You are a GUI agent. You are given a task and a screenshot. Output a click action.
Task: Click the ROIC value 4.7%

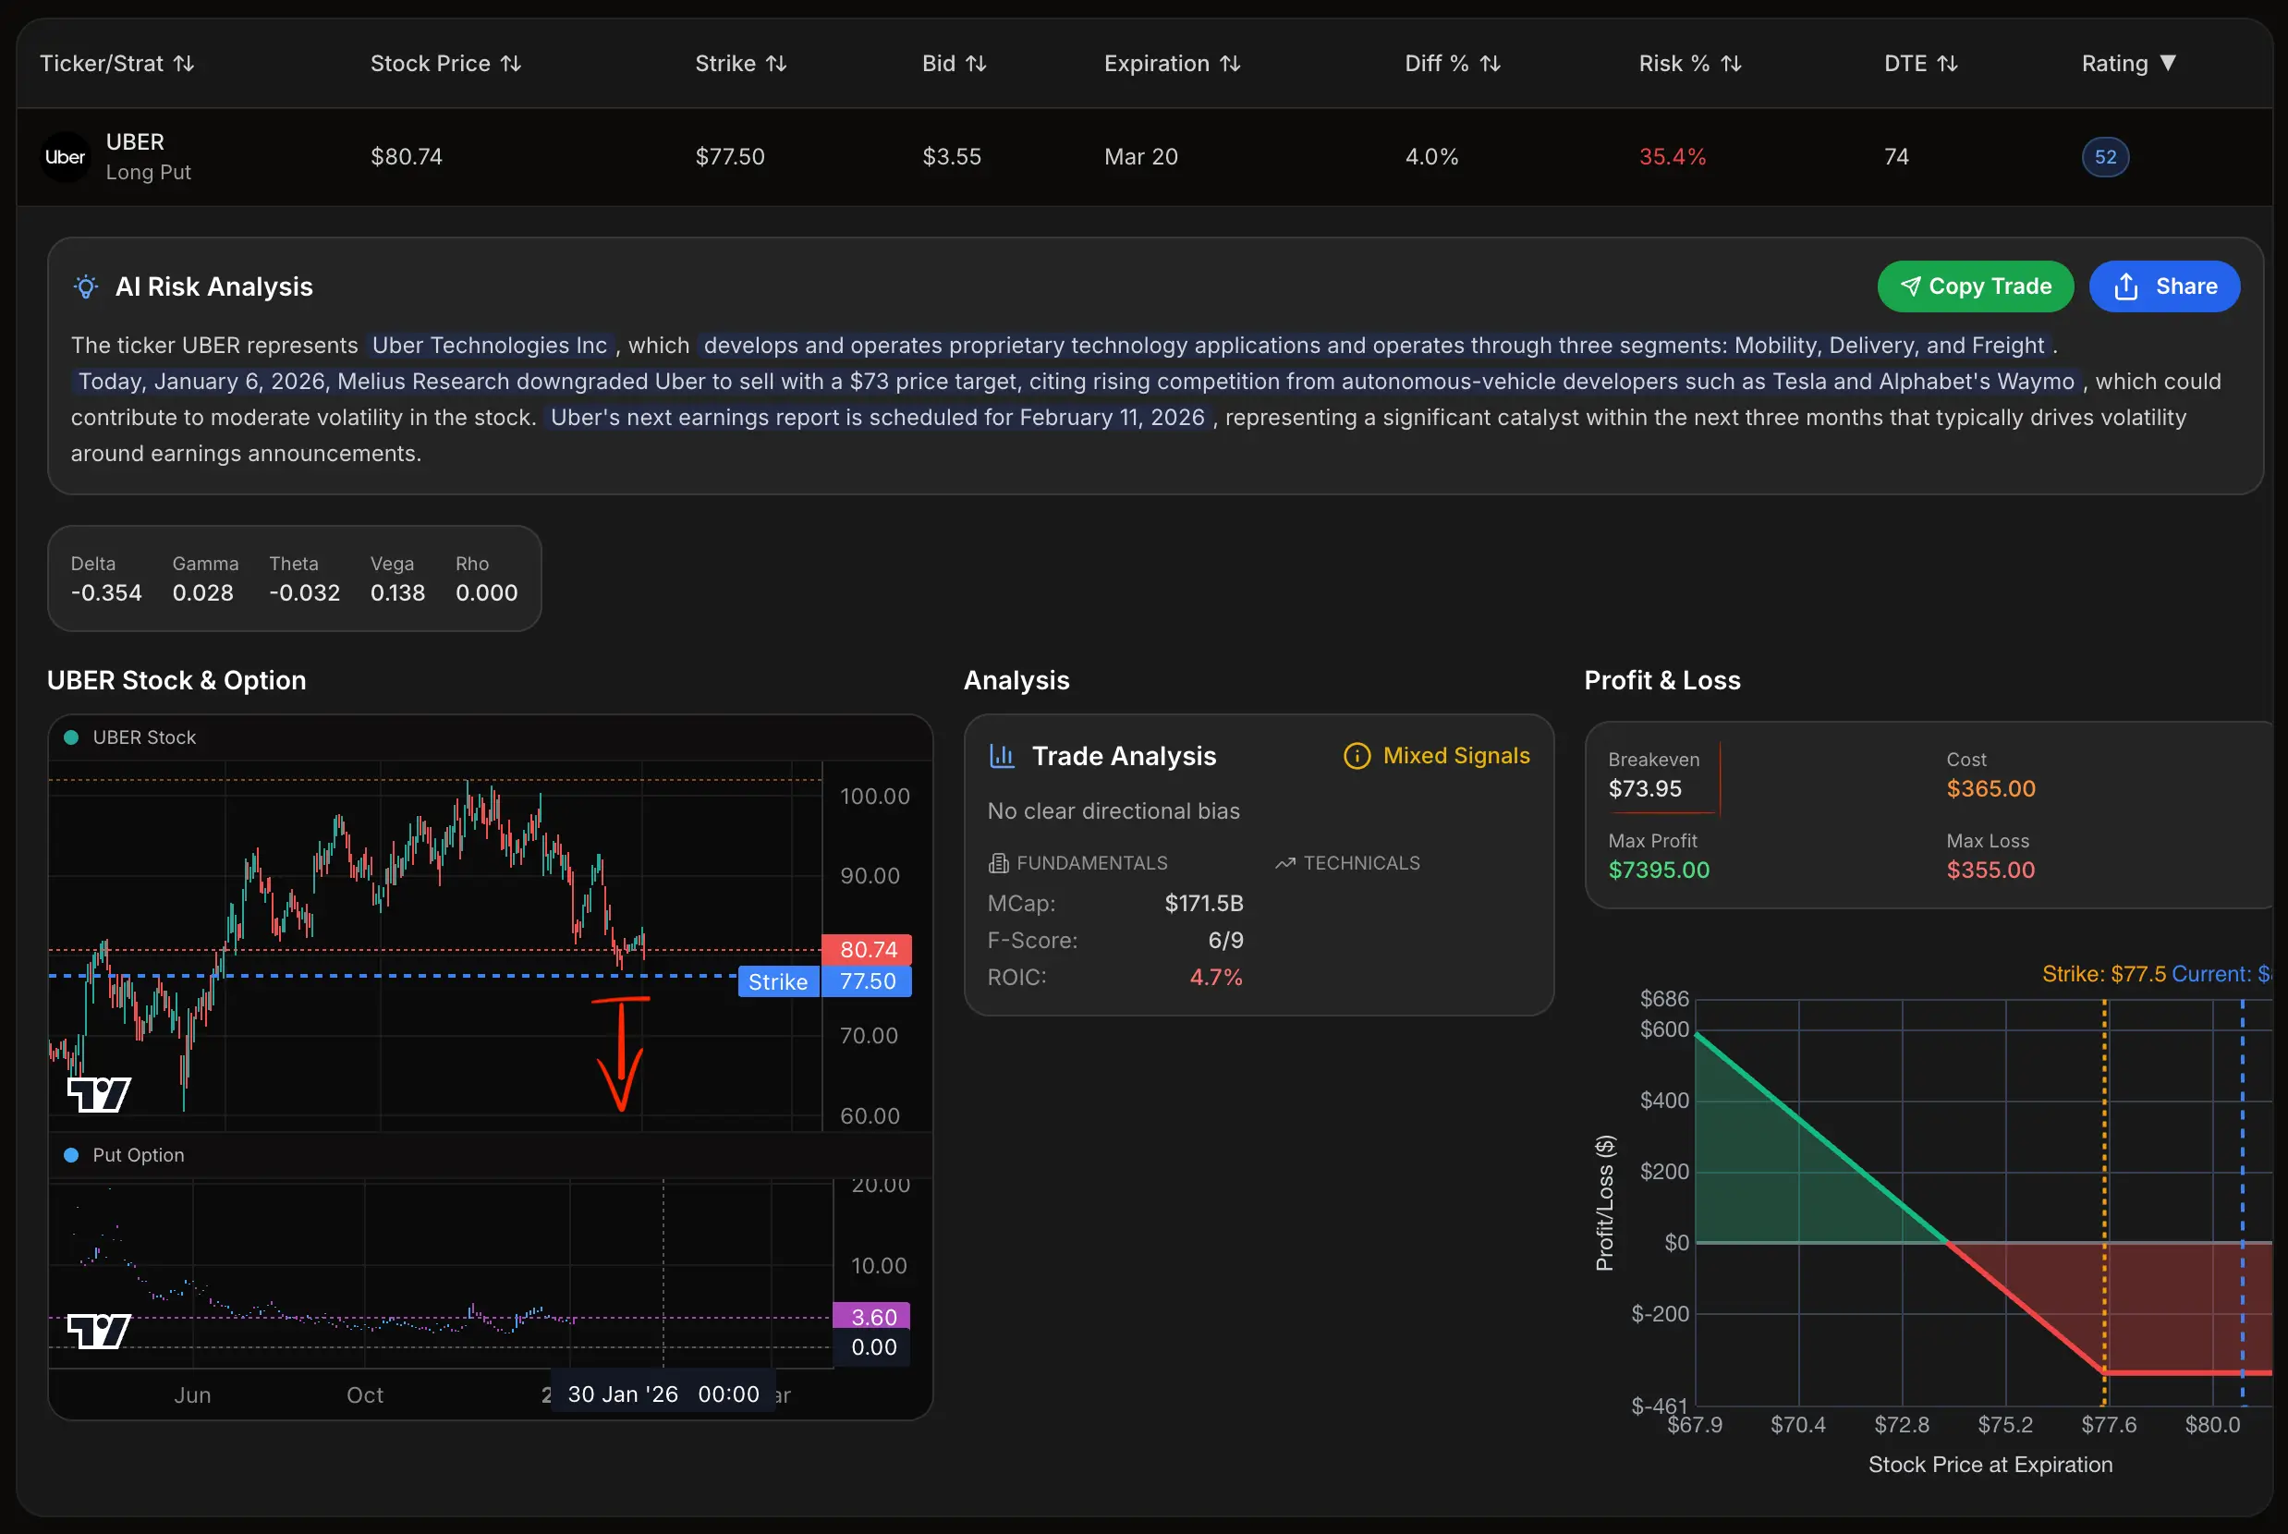tap(1216, 978)
